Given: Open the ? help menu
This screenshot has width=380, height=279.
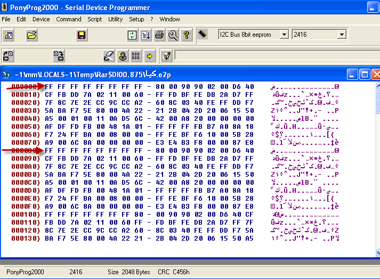Looking at the screenshot, I should point(152,19).
